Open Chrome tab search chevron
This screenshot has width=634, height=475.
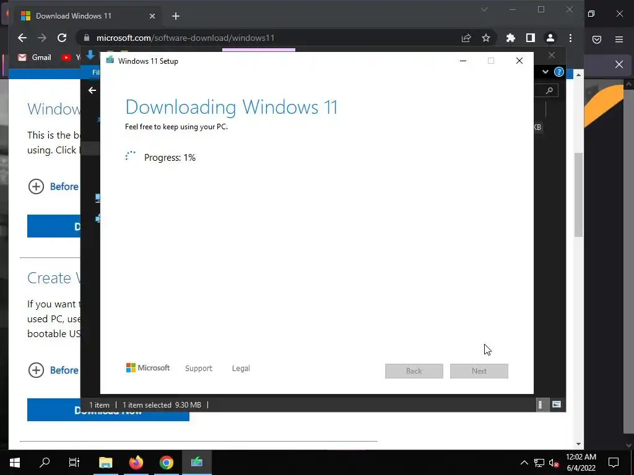click(484, 10)
